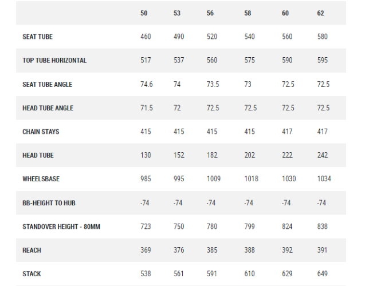Click the 62 size column header
369x286 pixels.
(321, 13)
